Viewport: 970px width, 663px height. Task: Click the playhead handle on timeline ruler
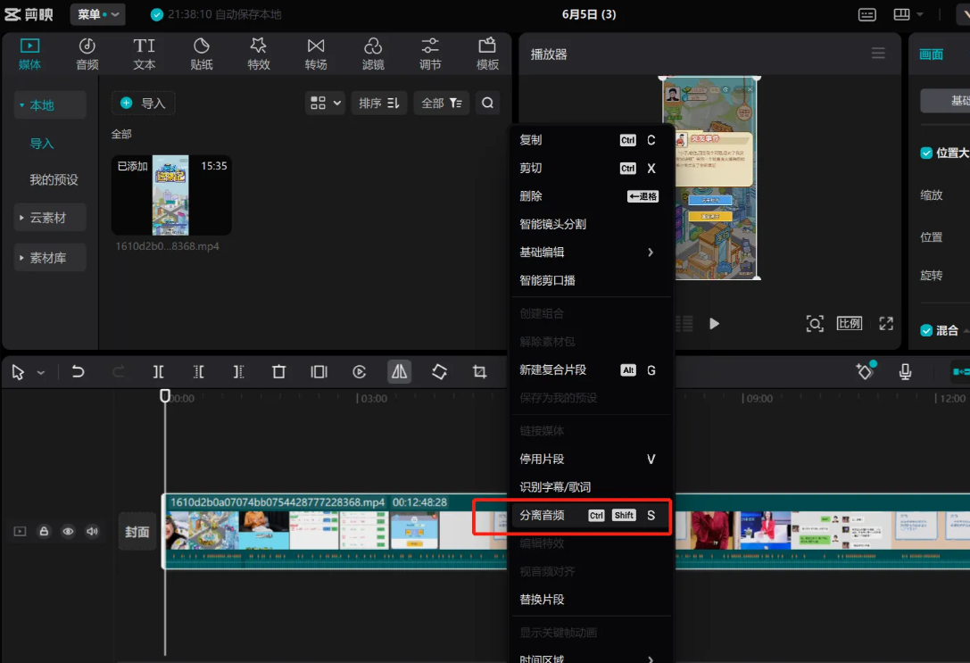(165, 395)
